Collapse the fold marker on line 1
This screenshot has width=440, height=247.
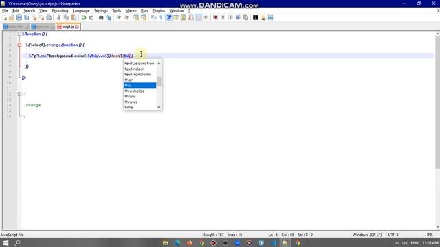click(x=19, y=34)
